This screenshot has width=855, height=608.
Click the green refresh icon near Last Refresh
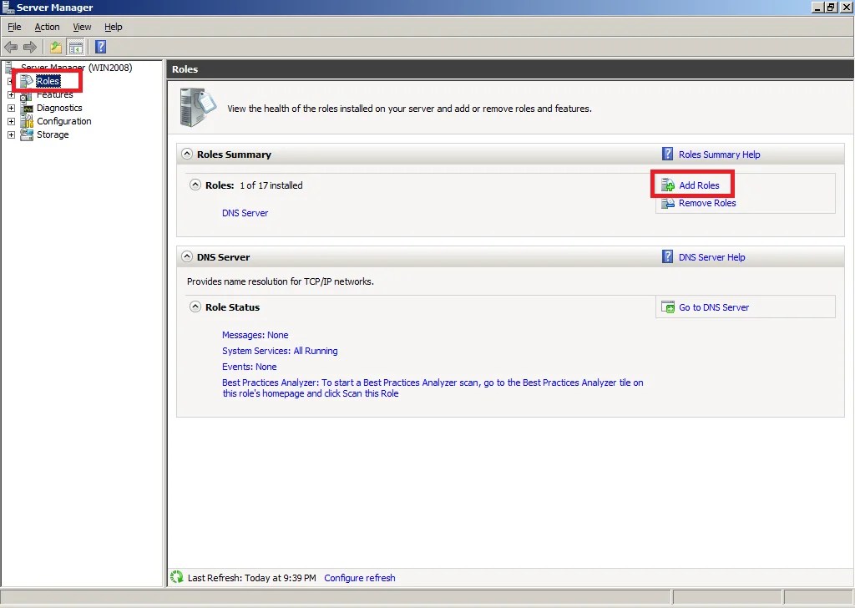tap(177, 577)
